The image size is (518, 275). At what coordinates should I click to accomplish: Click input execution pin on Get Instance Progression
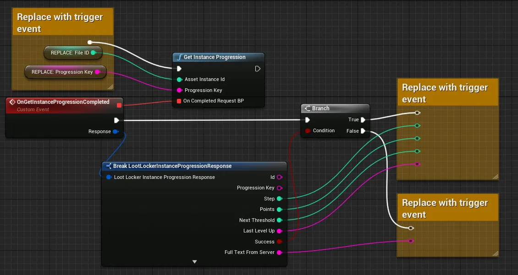(179, 69)
